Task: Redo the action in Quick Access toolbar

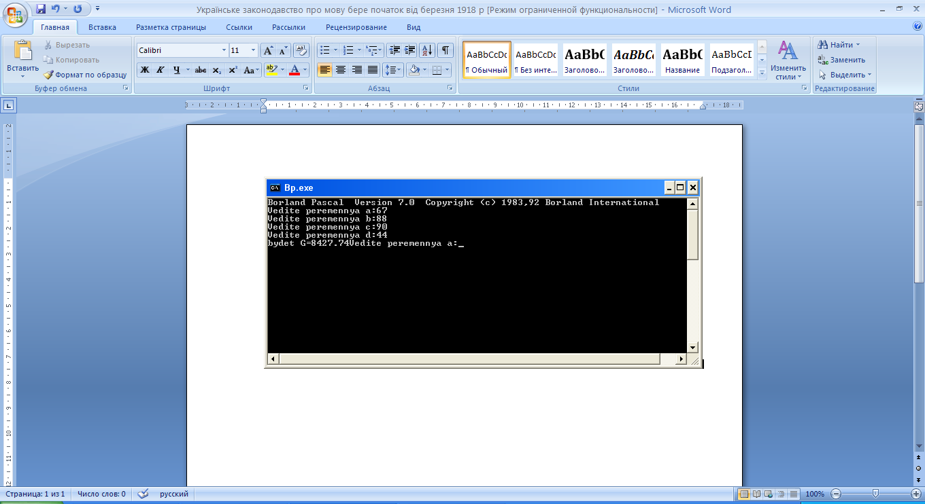Action: pos(78,10)
